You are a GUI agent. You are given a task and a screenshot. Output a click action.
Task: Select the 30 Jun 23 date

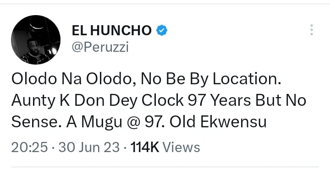click(x=89, y=147)
